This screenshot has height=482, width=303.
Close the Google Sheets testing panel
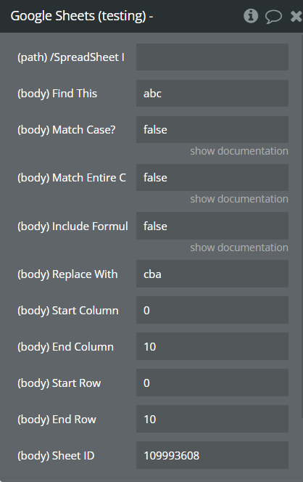(x=296, y=16)
